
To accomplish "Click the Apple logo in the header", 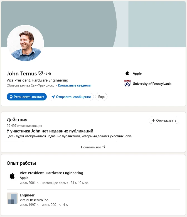I will point(127,73).
